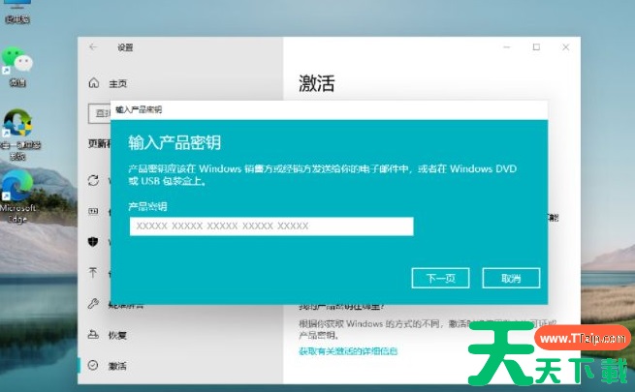Click the product key input field

point(271,226)
